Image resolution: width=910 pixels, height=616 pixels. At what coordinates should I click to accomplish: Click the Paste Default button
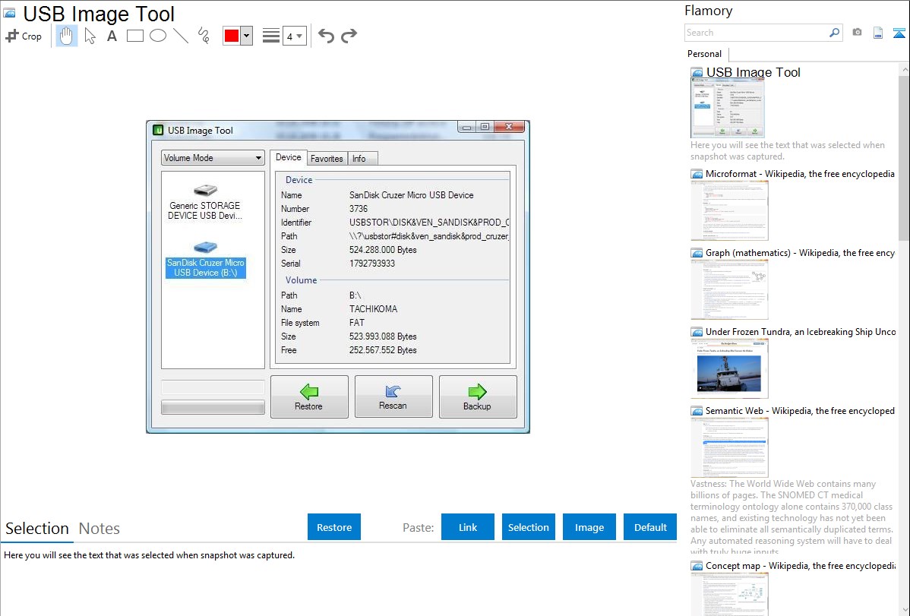pos(650,527)
